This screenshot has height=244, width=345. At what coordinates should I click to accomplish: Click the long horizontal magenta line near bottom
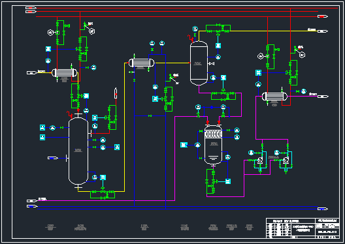(107, 200)
